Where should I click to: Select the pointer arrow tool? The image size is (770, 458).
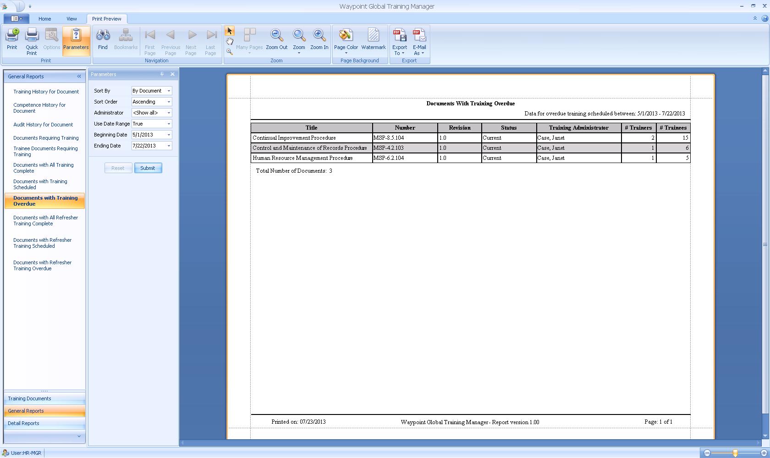(229, 31)
